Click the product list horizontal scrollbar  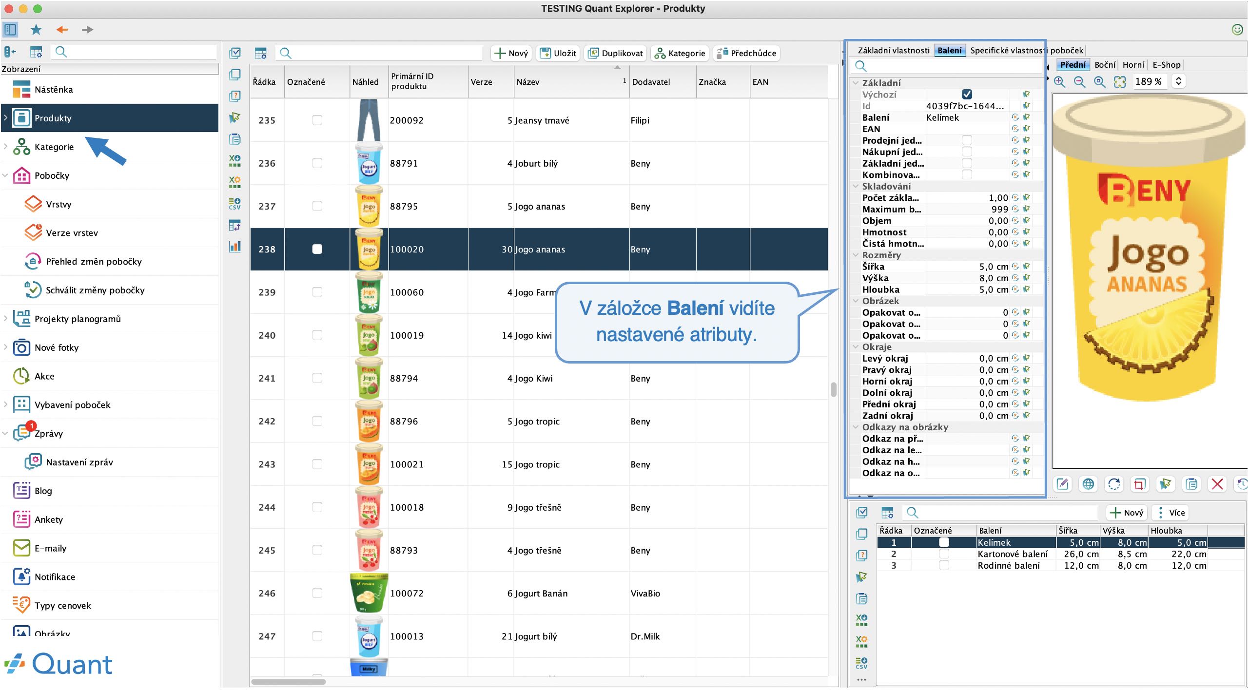tap(289, 682)
